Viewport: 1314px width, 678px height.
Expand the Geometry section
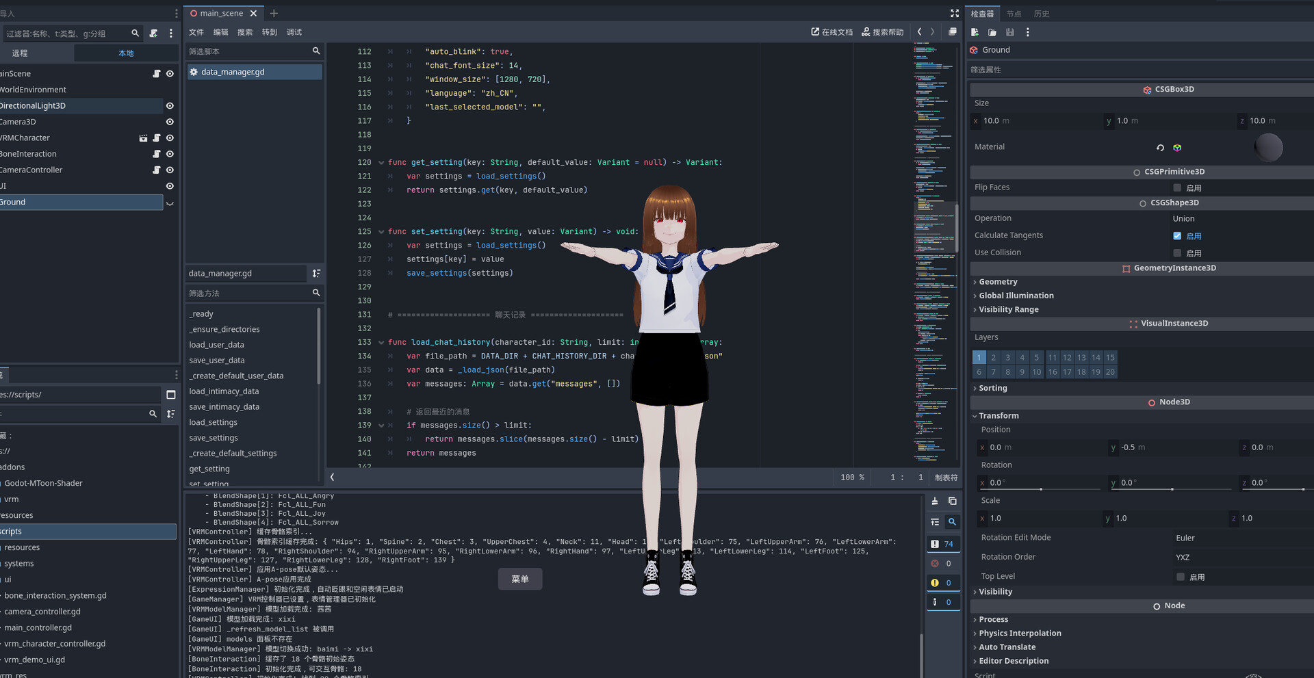(998, 282)
